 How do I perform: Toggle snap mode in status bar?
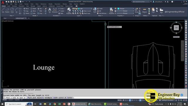click(126, 100)
